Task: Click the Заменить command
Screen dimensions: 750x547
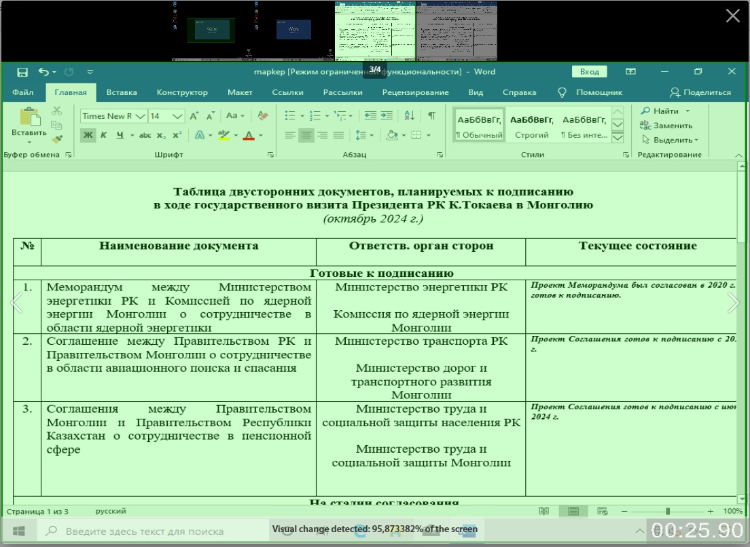Action: (673, 126)
